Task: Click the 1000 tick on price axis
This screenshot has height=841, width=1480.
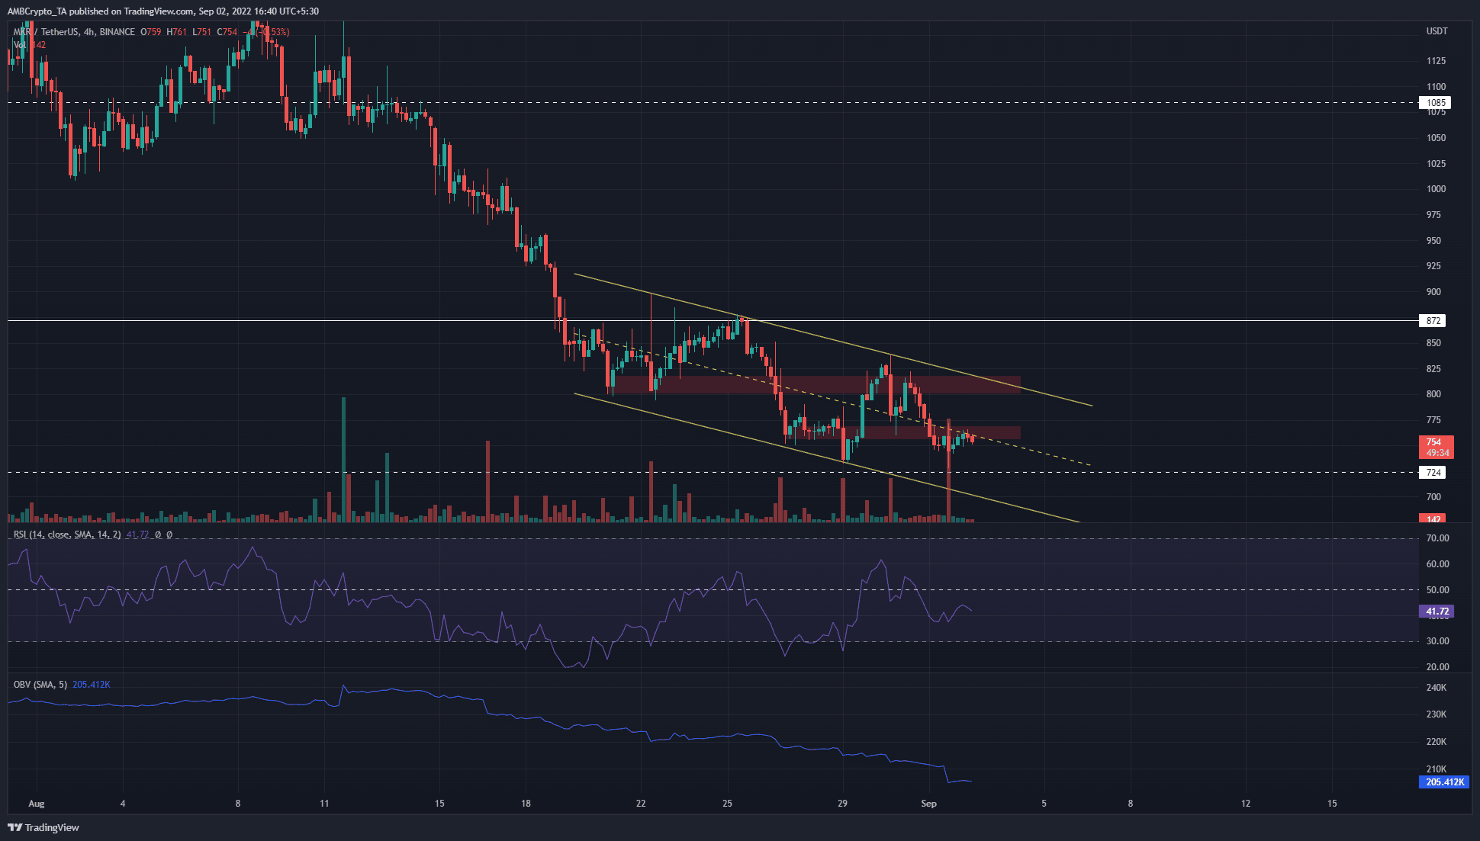Action: pos(1436,189)
